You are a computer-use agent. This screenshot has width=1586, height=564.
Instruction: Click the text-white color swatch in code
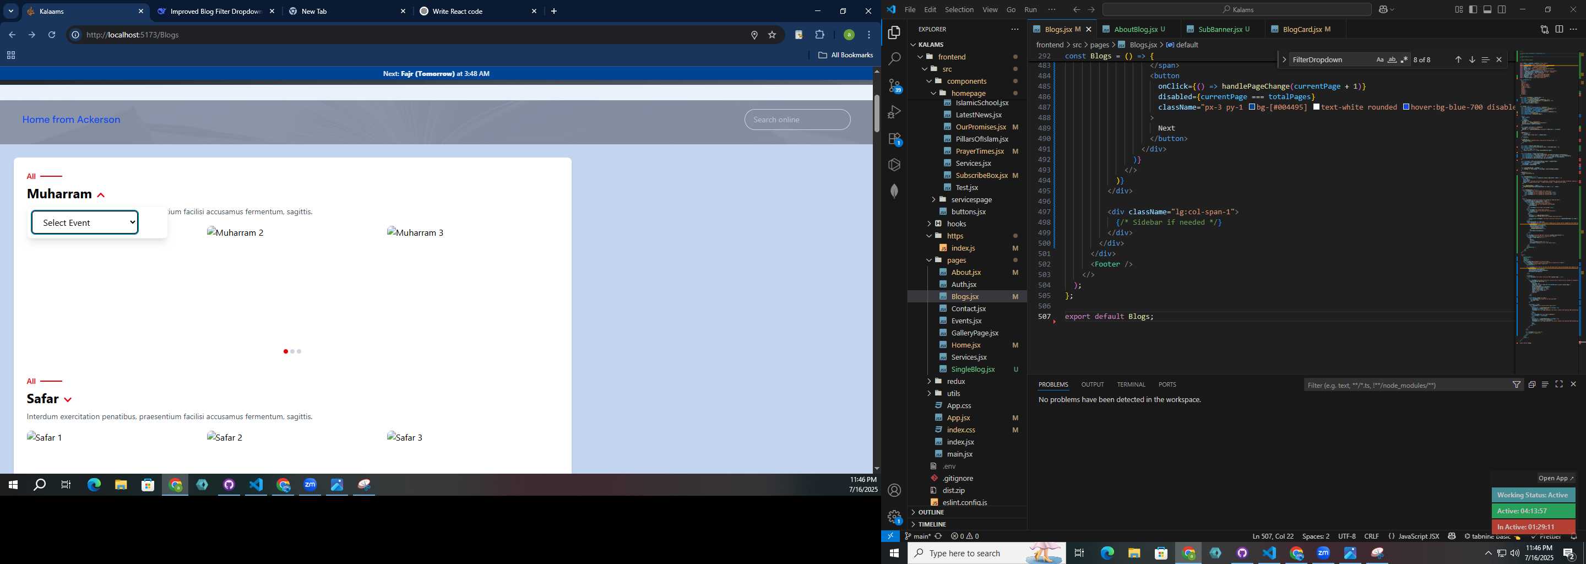[1316, 107]
